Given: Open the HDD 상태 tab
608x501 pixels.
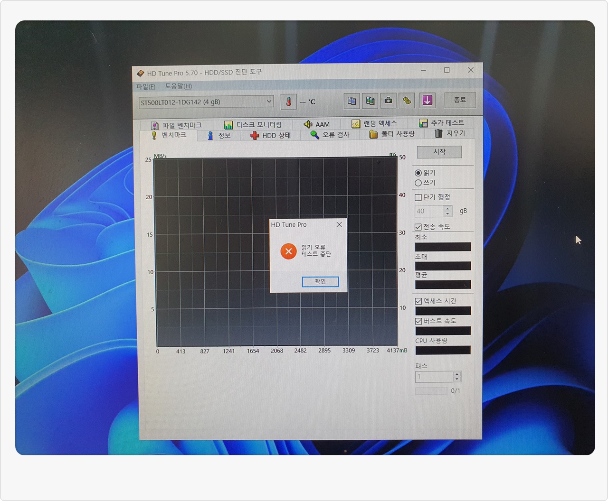Looking at the screenshot, I should [x=271, y=135].
